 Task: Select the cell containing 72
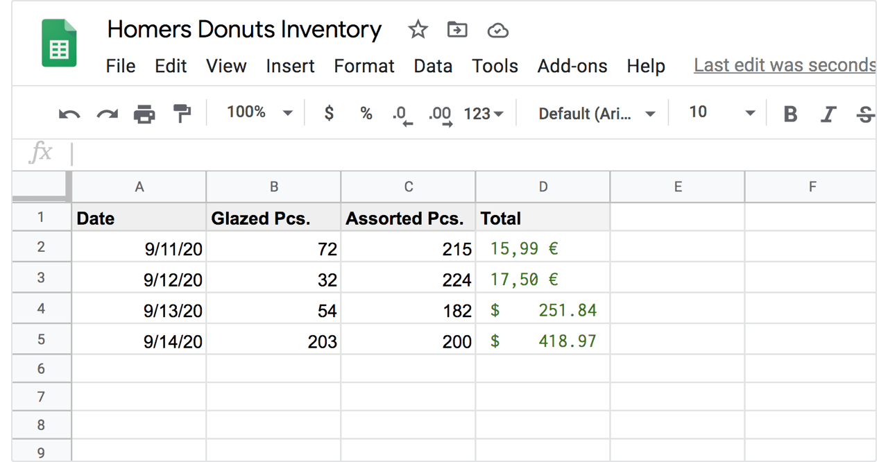click(273, 248)
